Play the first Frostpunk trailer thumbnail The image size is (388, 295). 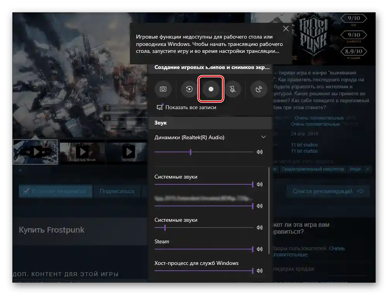click(36, 152)
